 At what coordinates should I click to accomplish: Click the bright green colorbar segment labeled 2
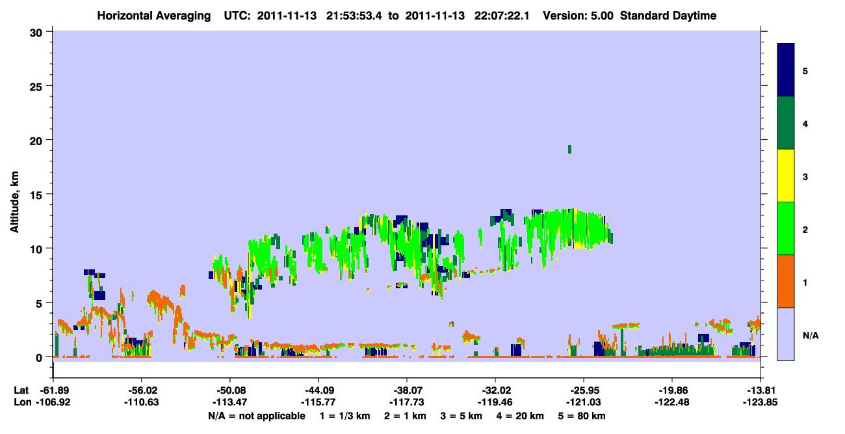pyautogui.click(x=786, y=228)
